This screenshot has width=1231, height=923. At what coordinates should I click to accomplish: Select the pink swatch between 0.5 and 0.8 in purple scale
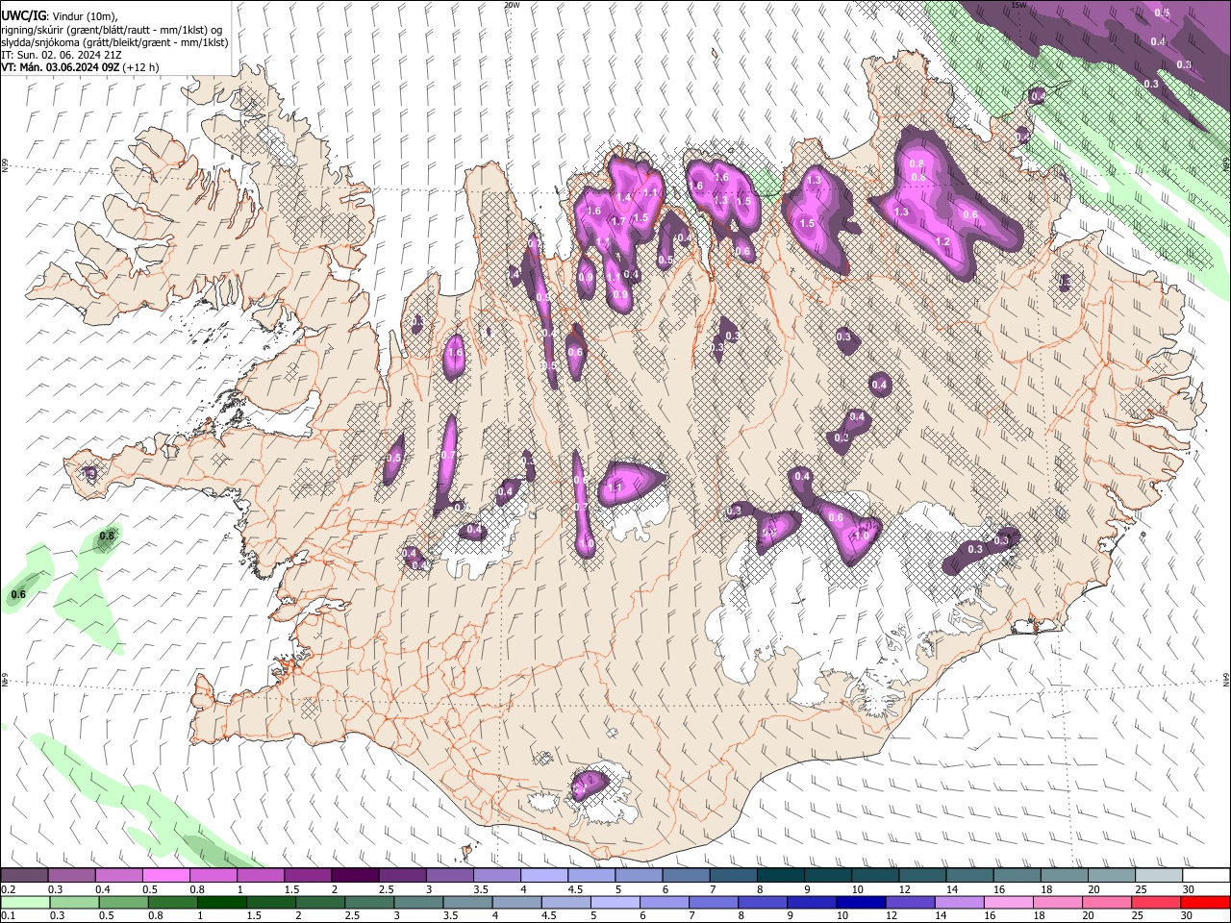(165, 876)
